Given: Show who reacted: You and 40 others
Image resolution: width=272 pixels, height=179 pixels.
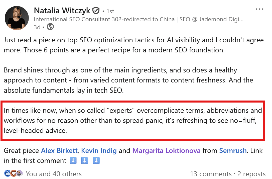Looking at the screenshot, I should tap(54, 174).
